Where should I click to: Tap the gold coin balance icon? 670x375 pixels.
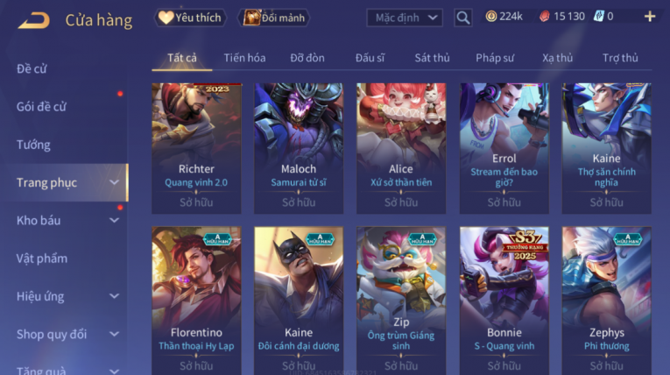click(491, 17)
